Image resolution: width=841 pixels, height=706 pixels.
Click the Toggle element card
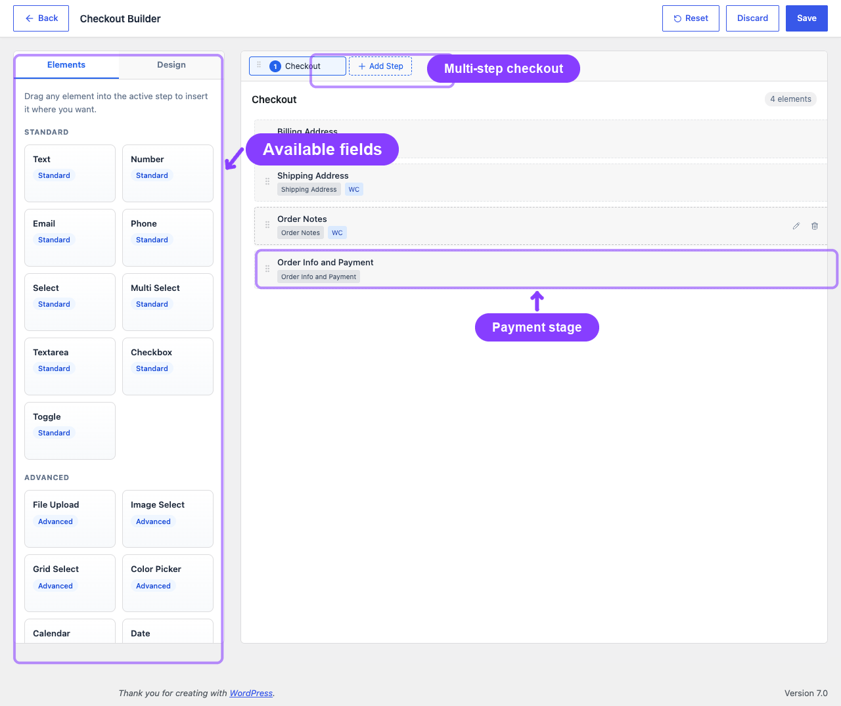click(70, 431)
